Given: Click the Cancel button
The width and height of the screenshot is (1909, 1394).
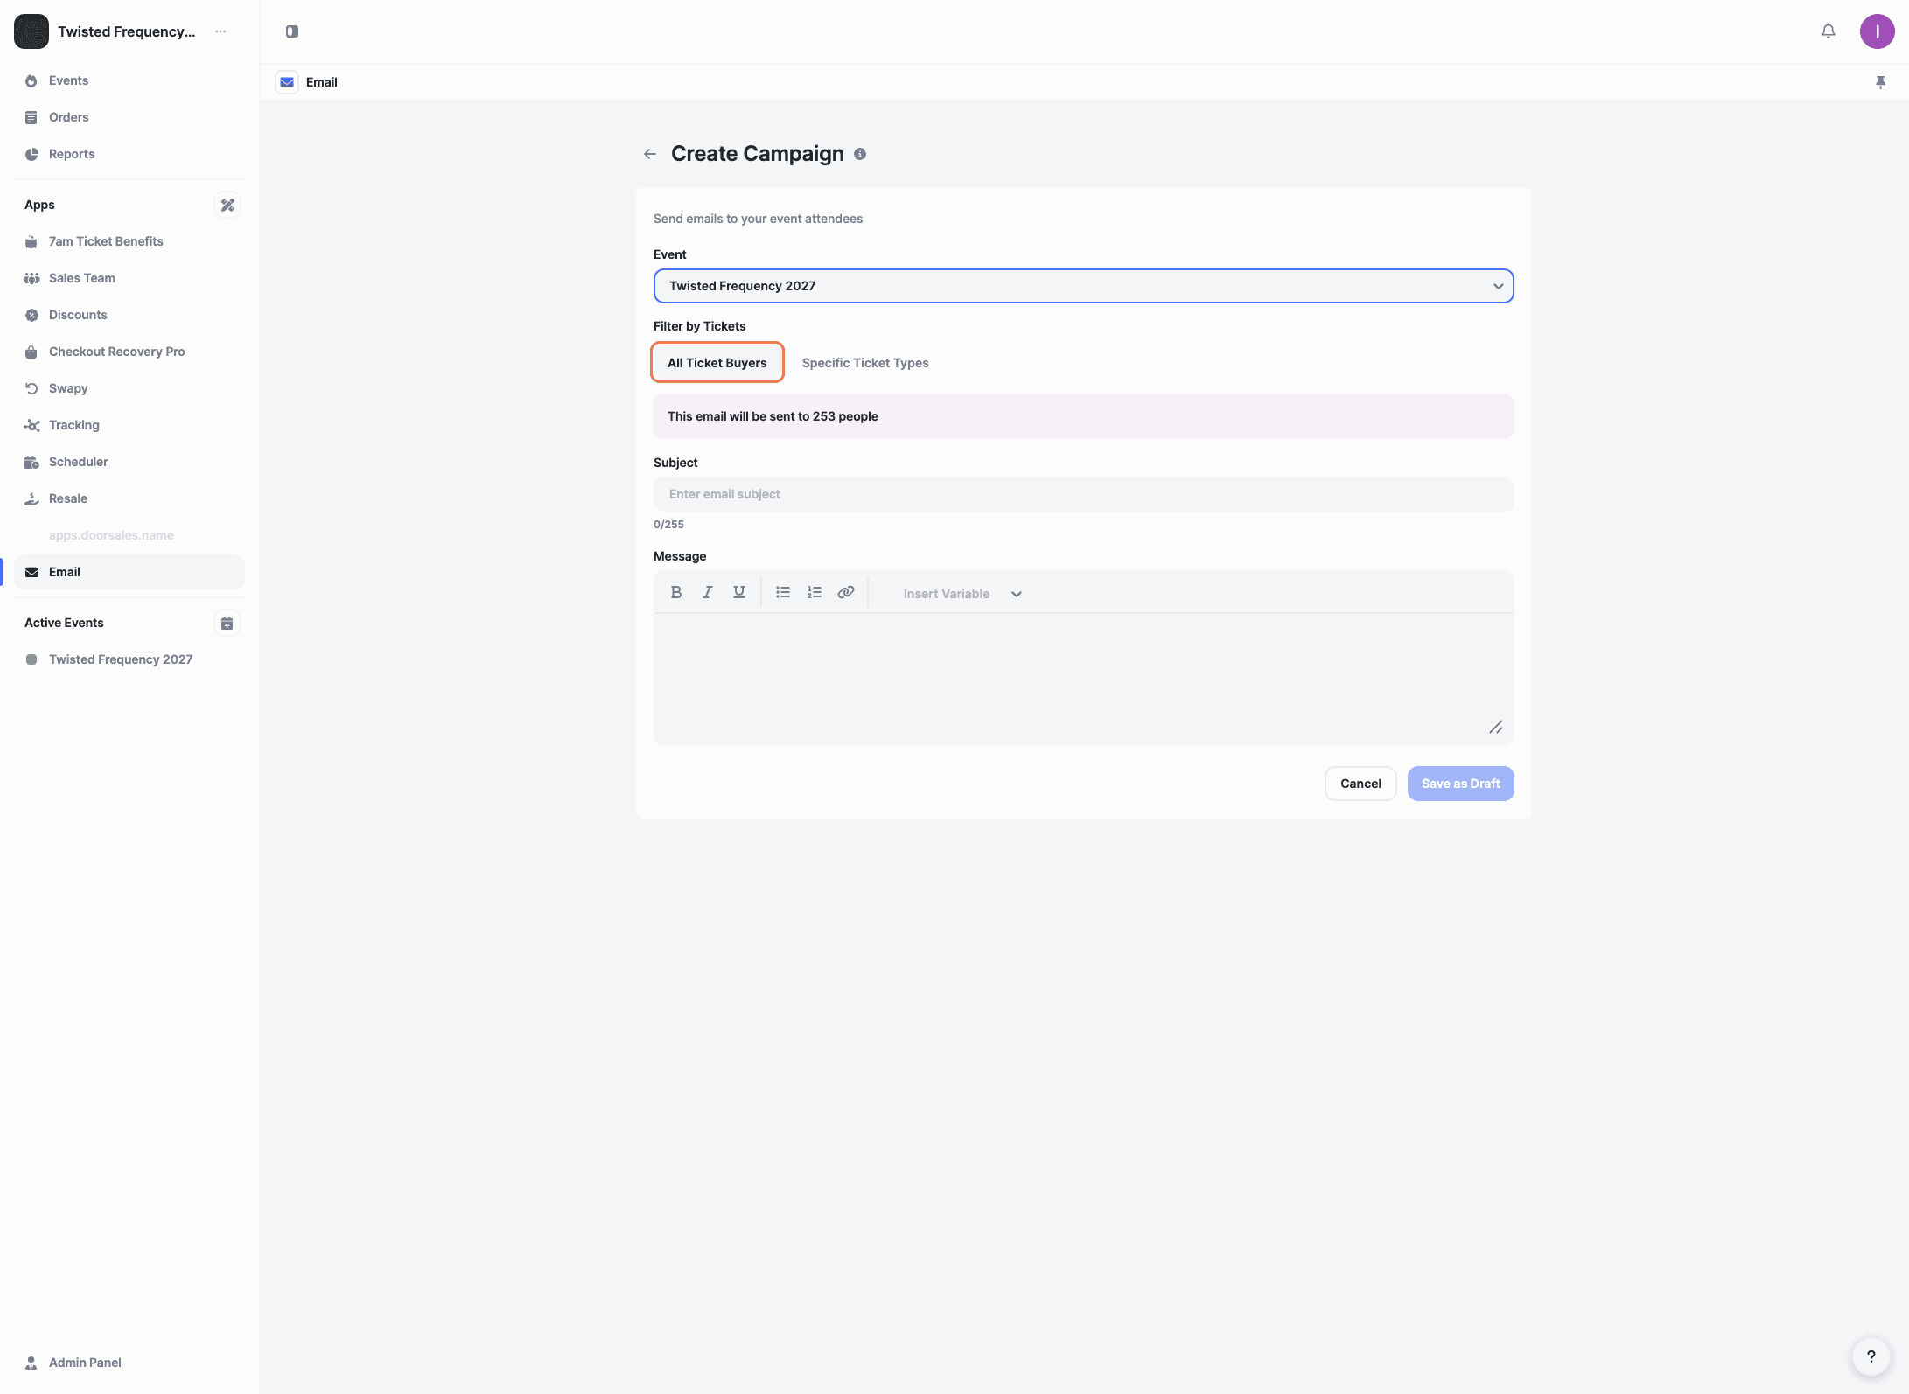Looking at the screenshot, I should [1360, 784].
